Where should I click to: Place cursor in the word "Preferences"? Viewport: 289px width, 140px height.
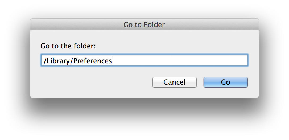(x=92, y=61)
